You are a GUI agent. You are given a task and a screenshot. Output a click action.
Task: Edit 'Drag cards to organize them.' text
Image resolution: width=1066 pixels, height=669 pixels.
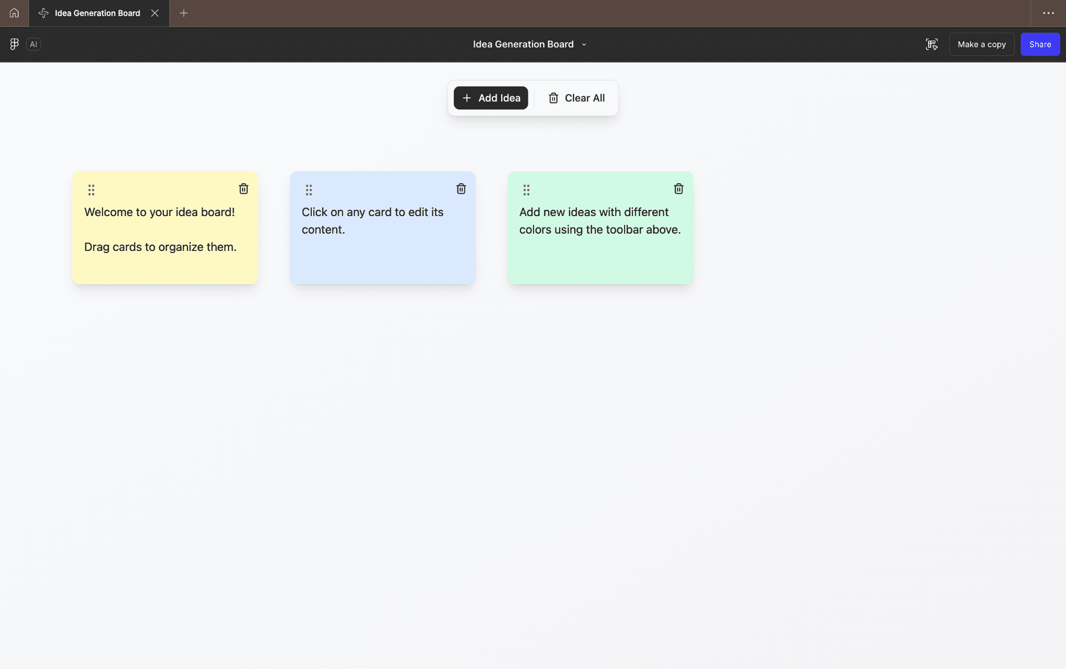tap(160, 247)
